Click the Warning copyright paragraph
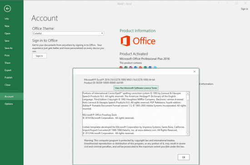Viewport: 250px width, 165px height. [135, 144]
